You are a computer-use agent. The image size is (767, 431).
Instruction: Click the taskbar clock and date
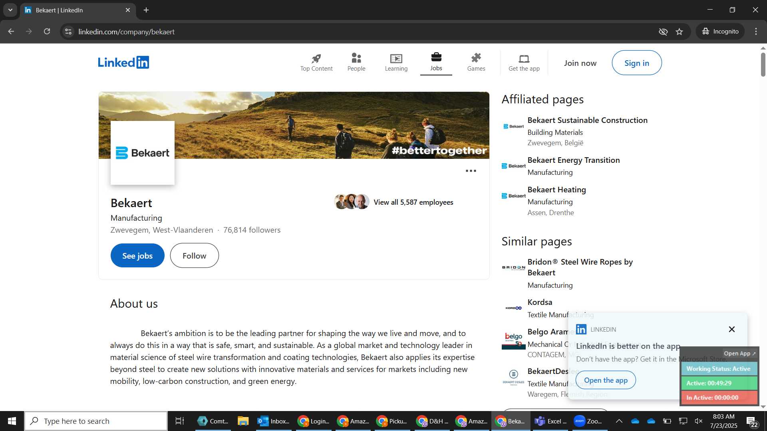pyautogui.click(x=723, y=421)
